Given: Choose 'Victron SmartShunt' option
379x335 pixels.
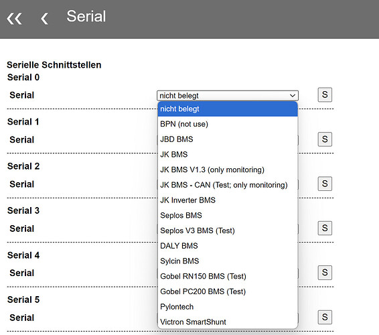Looking at the screenshot, I should [x=228, y=322].
